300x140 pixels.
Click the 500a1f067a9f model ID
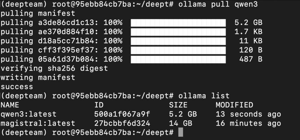coord(122,114)
